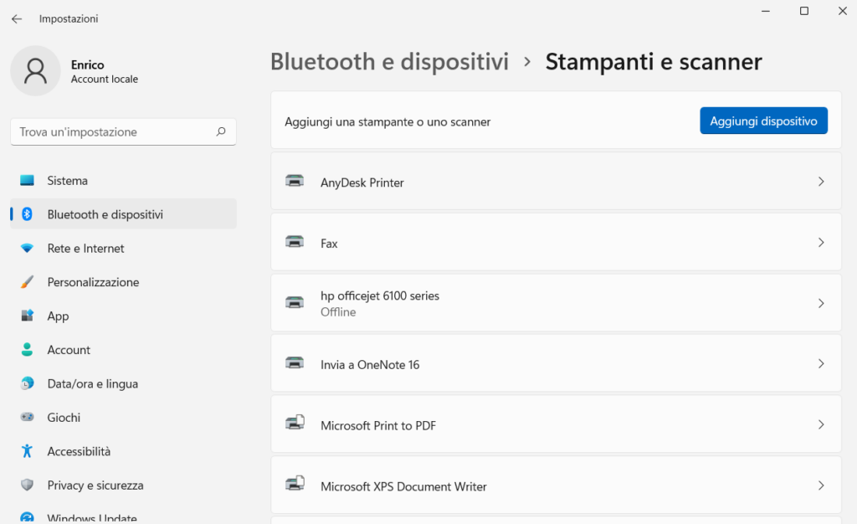Click the Account person icon

pos(27,350)
